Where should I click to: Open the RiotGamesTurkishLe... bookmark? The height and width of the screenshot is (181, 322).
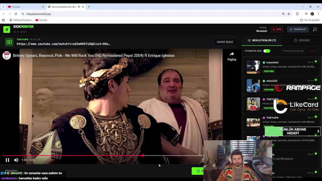click(21, 20)
